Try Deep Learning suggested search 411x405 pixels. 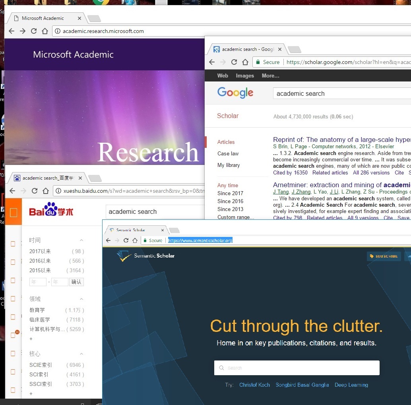(351, 385)
